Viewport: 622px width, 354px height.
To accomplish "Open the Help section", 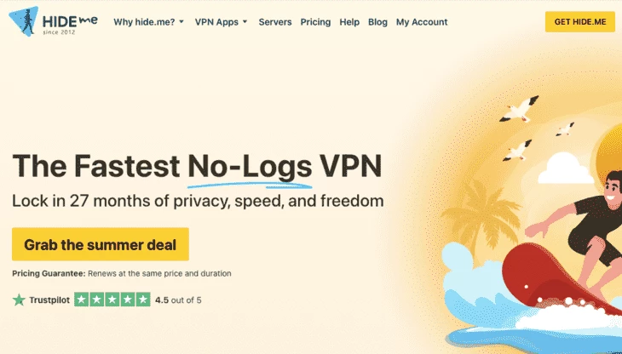I will (x=349, y=22).
